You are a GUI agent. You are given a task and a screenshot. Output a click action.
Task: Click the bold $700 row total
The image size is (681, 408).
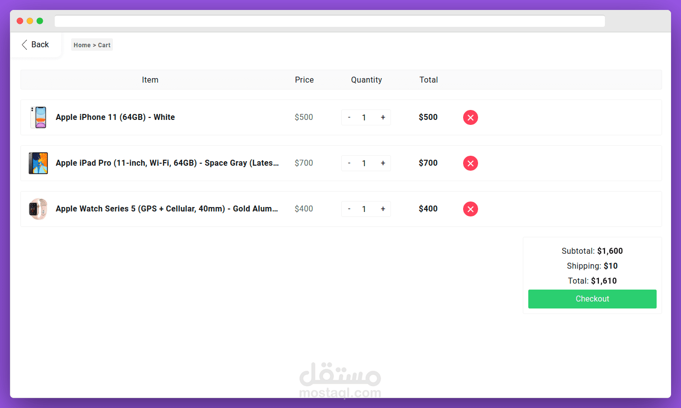(428, 163)
